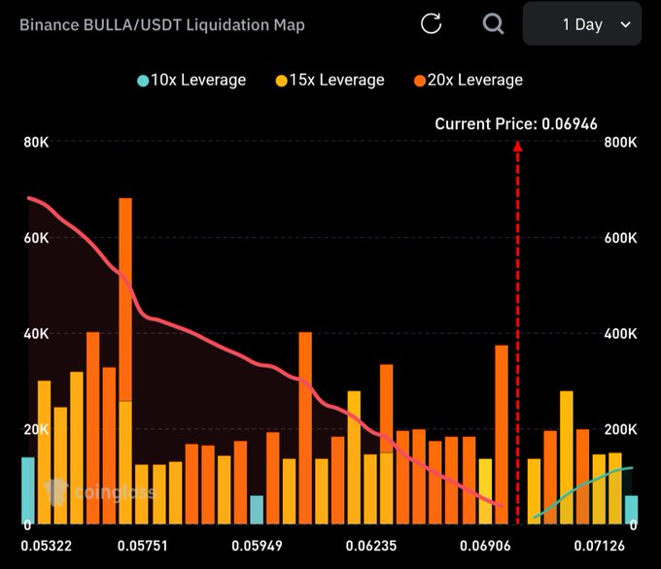This screenshot has height=569, width=661.
Task: Open the search magnifier icon
Action: click(x=493, y=23)
